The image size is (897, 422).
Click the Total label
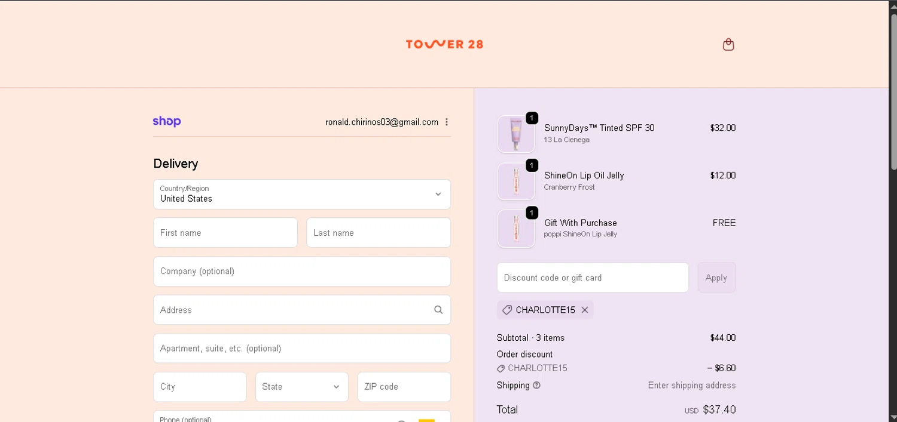(507, 409)
